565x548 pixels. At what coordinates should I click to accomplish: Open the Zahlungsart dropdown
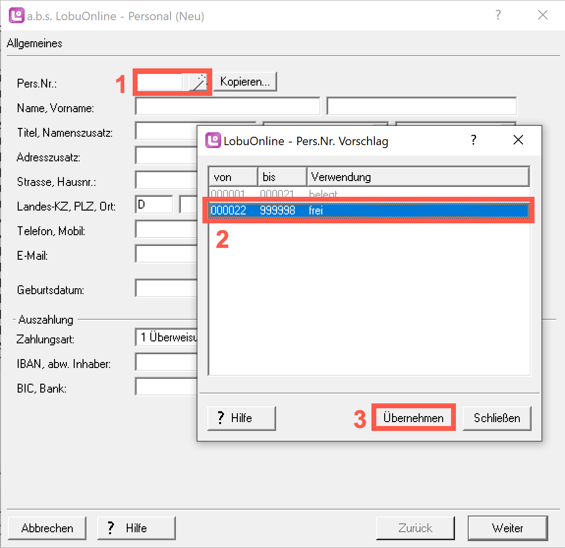click(x=167, y=337)
